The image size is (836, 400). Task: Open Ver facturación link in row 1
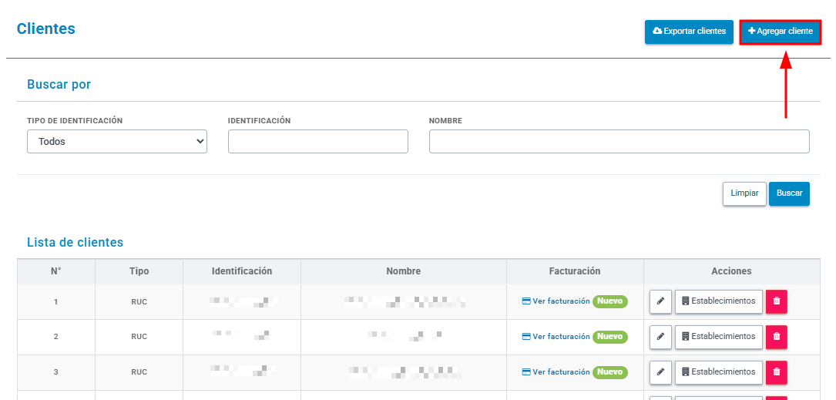click(x=556, y=301)
